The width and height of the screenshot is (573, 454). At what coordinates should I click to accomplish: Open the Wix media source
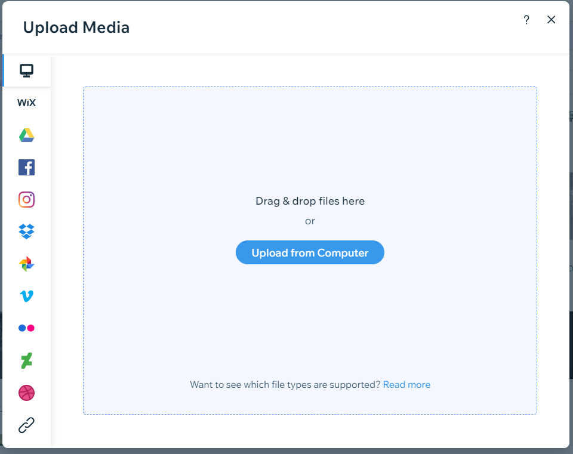tap(27, 103)
